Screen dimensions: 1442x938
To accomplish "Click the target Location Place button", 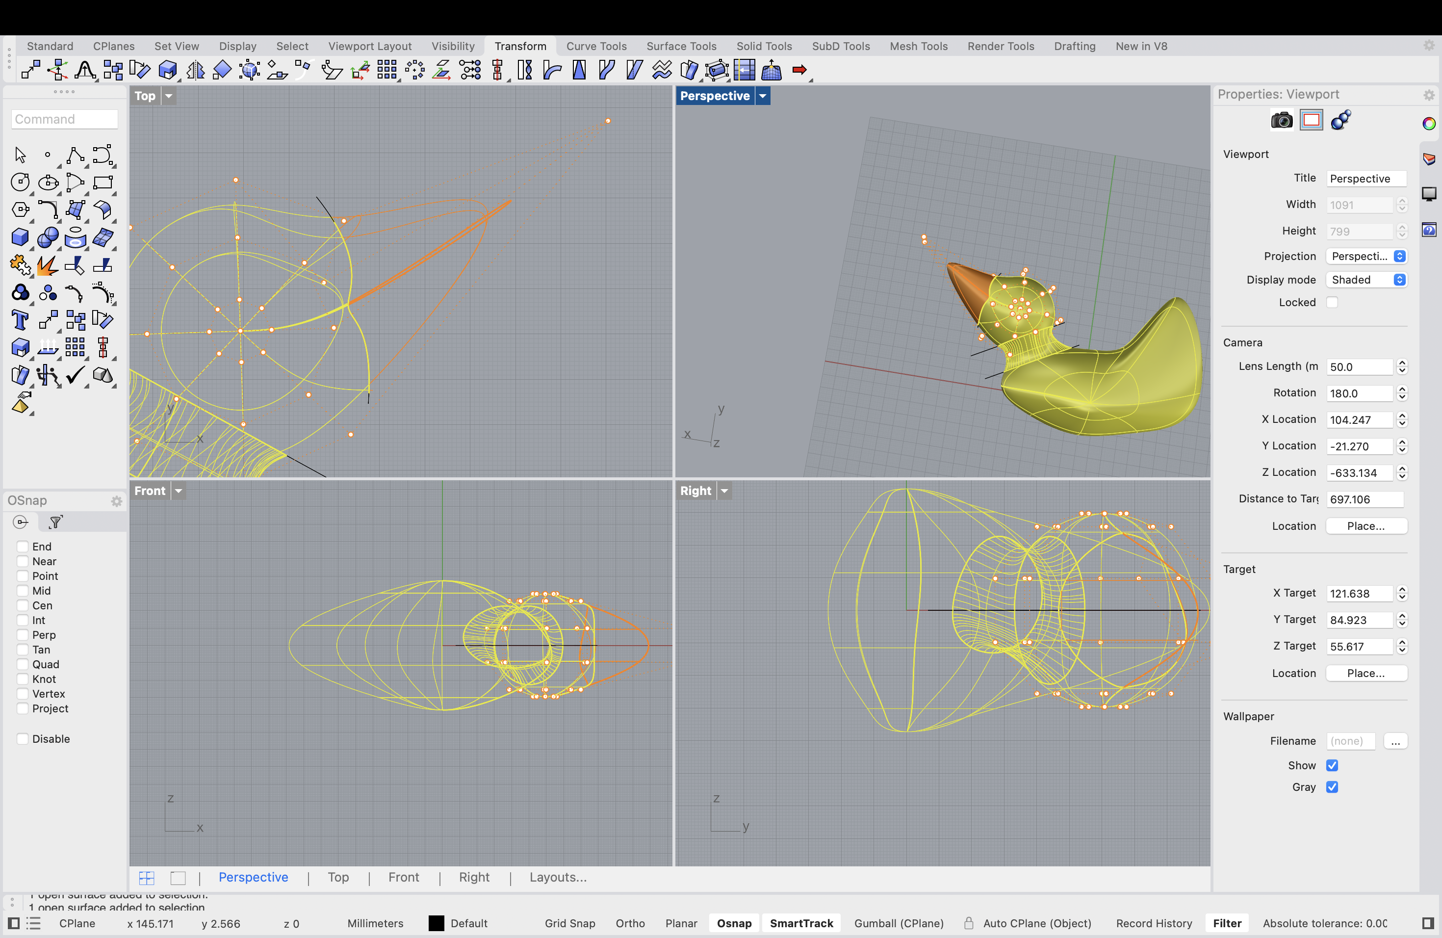I will coord(1366,673).
